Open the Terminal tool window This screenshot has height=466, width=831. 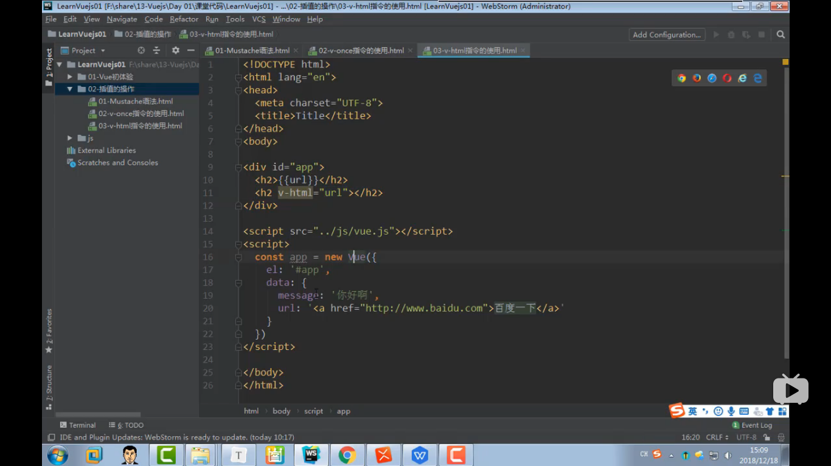tap(77, 425)
